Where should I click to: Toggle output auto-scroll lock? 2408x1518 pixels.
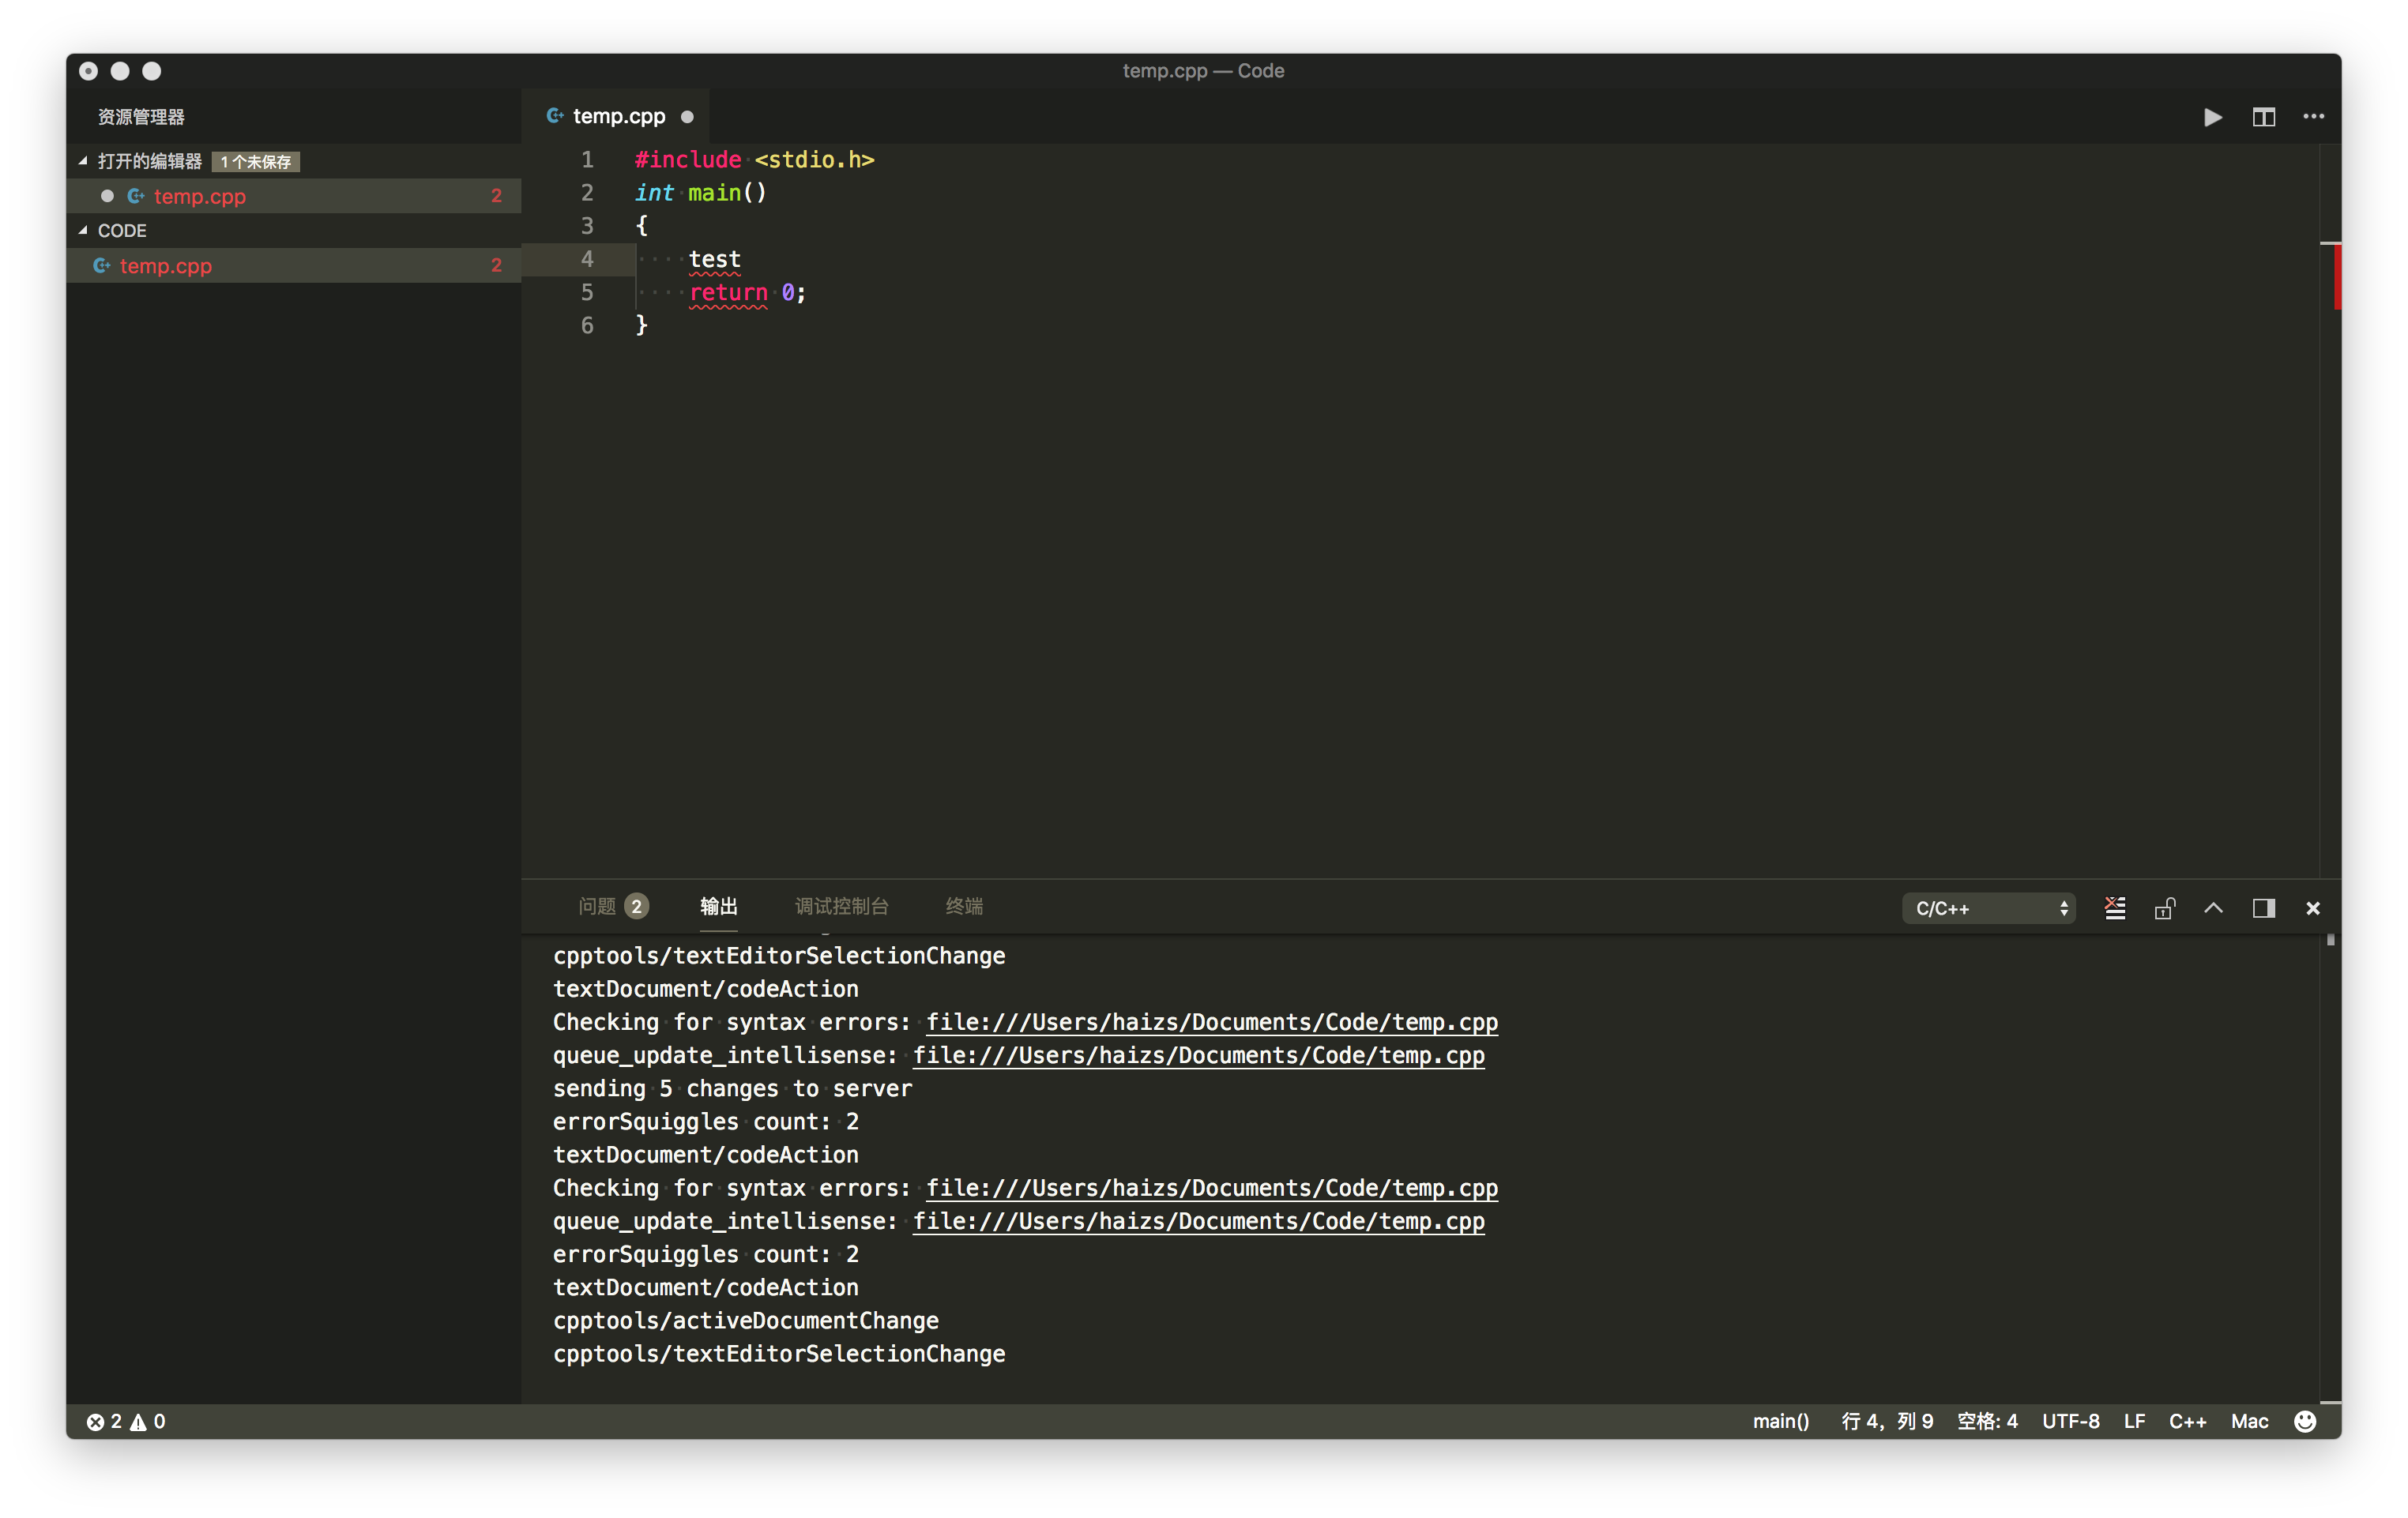coord(2165,908)
